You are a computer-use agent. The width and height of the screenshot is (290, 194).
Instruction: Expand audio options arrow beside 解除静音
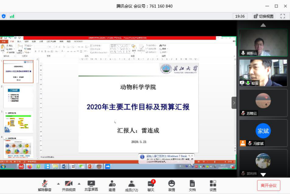point(59,184)
